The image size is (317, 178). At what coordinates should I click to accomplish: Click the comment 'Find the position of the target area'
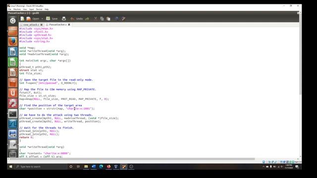point(51,105)
